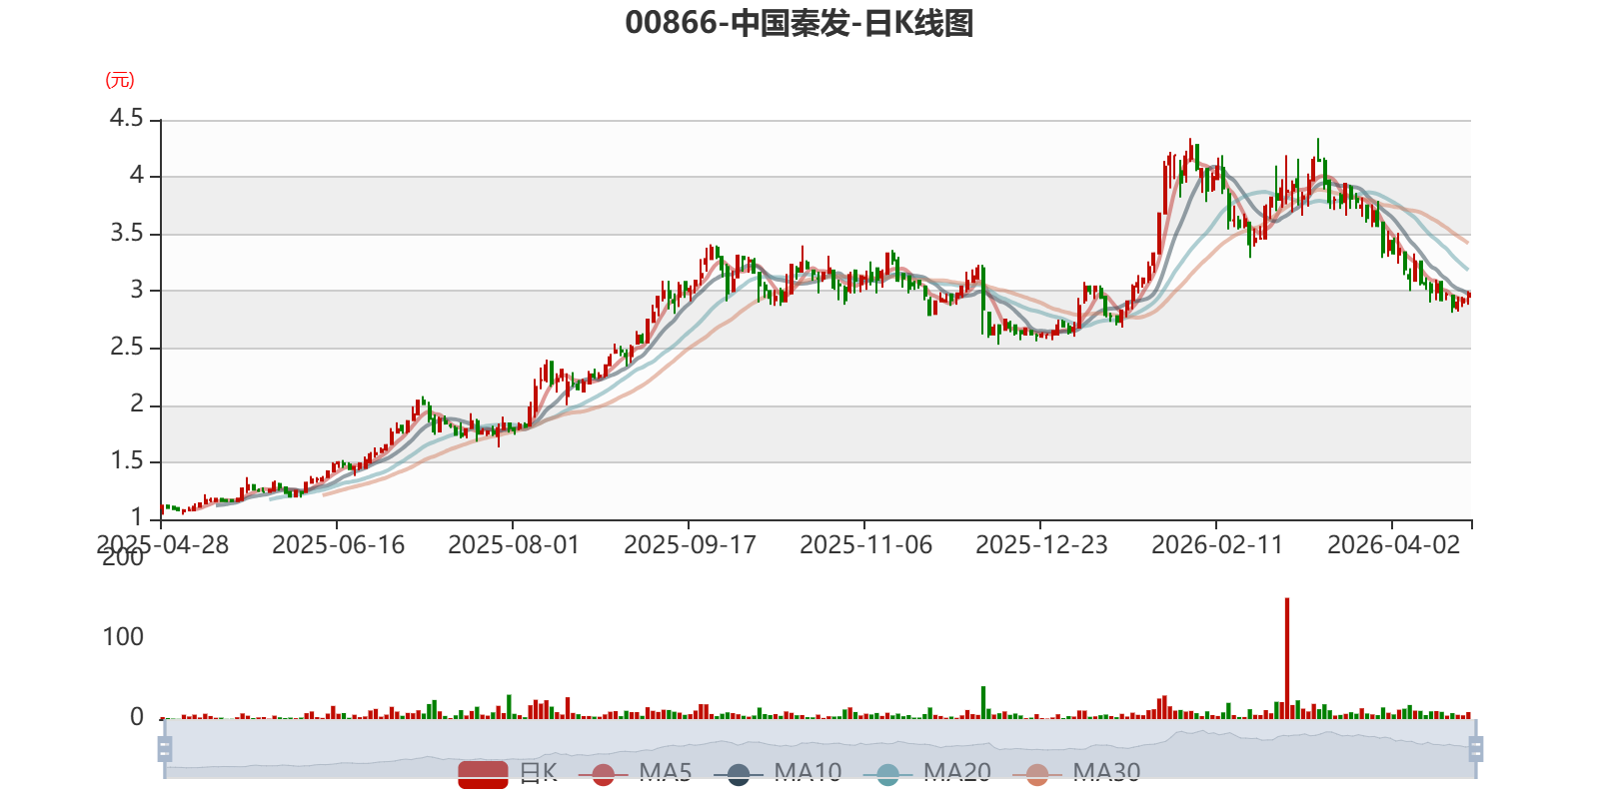
Task: Click the data zoom slider overview area
Action: (819, 748)
